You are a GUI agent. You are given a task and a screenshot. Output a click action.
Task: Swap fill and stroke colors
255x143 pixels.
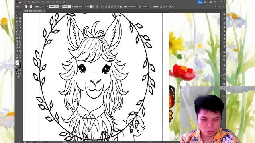pos(20,61)
